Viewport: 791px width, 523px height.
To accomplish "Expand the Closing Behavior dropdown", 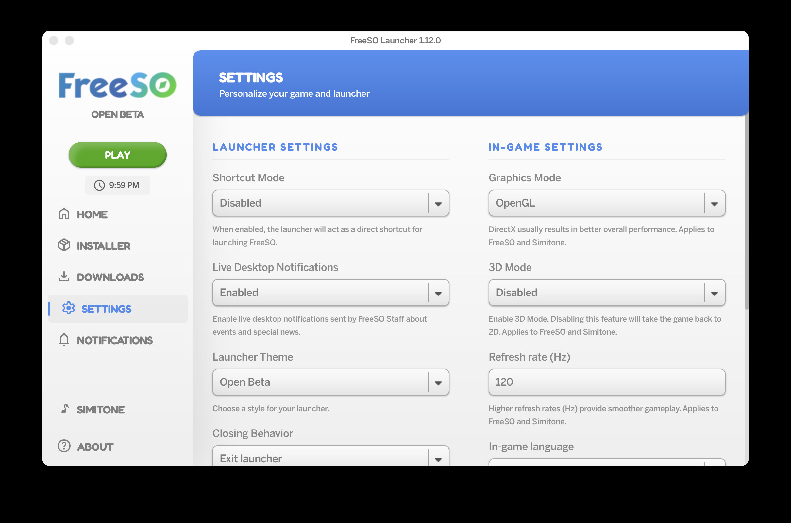I will tap(330, 458).
